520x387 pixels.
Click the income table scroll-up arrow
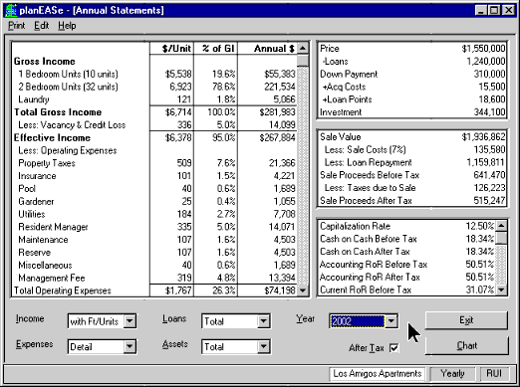(x=303, y=49)
